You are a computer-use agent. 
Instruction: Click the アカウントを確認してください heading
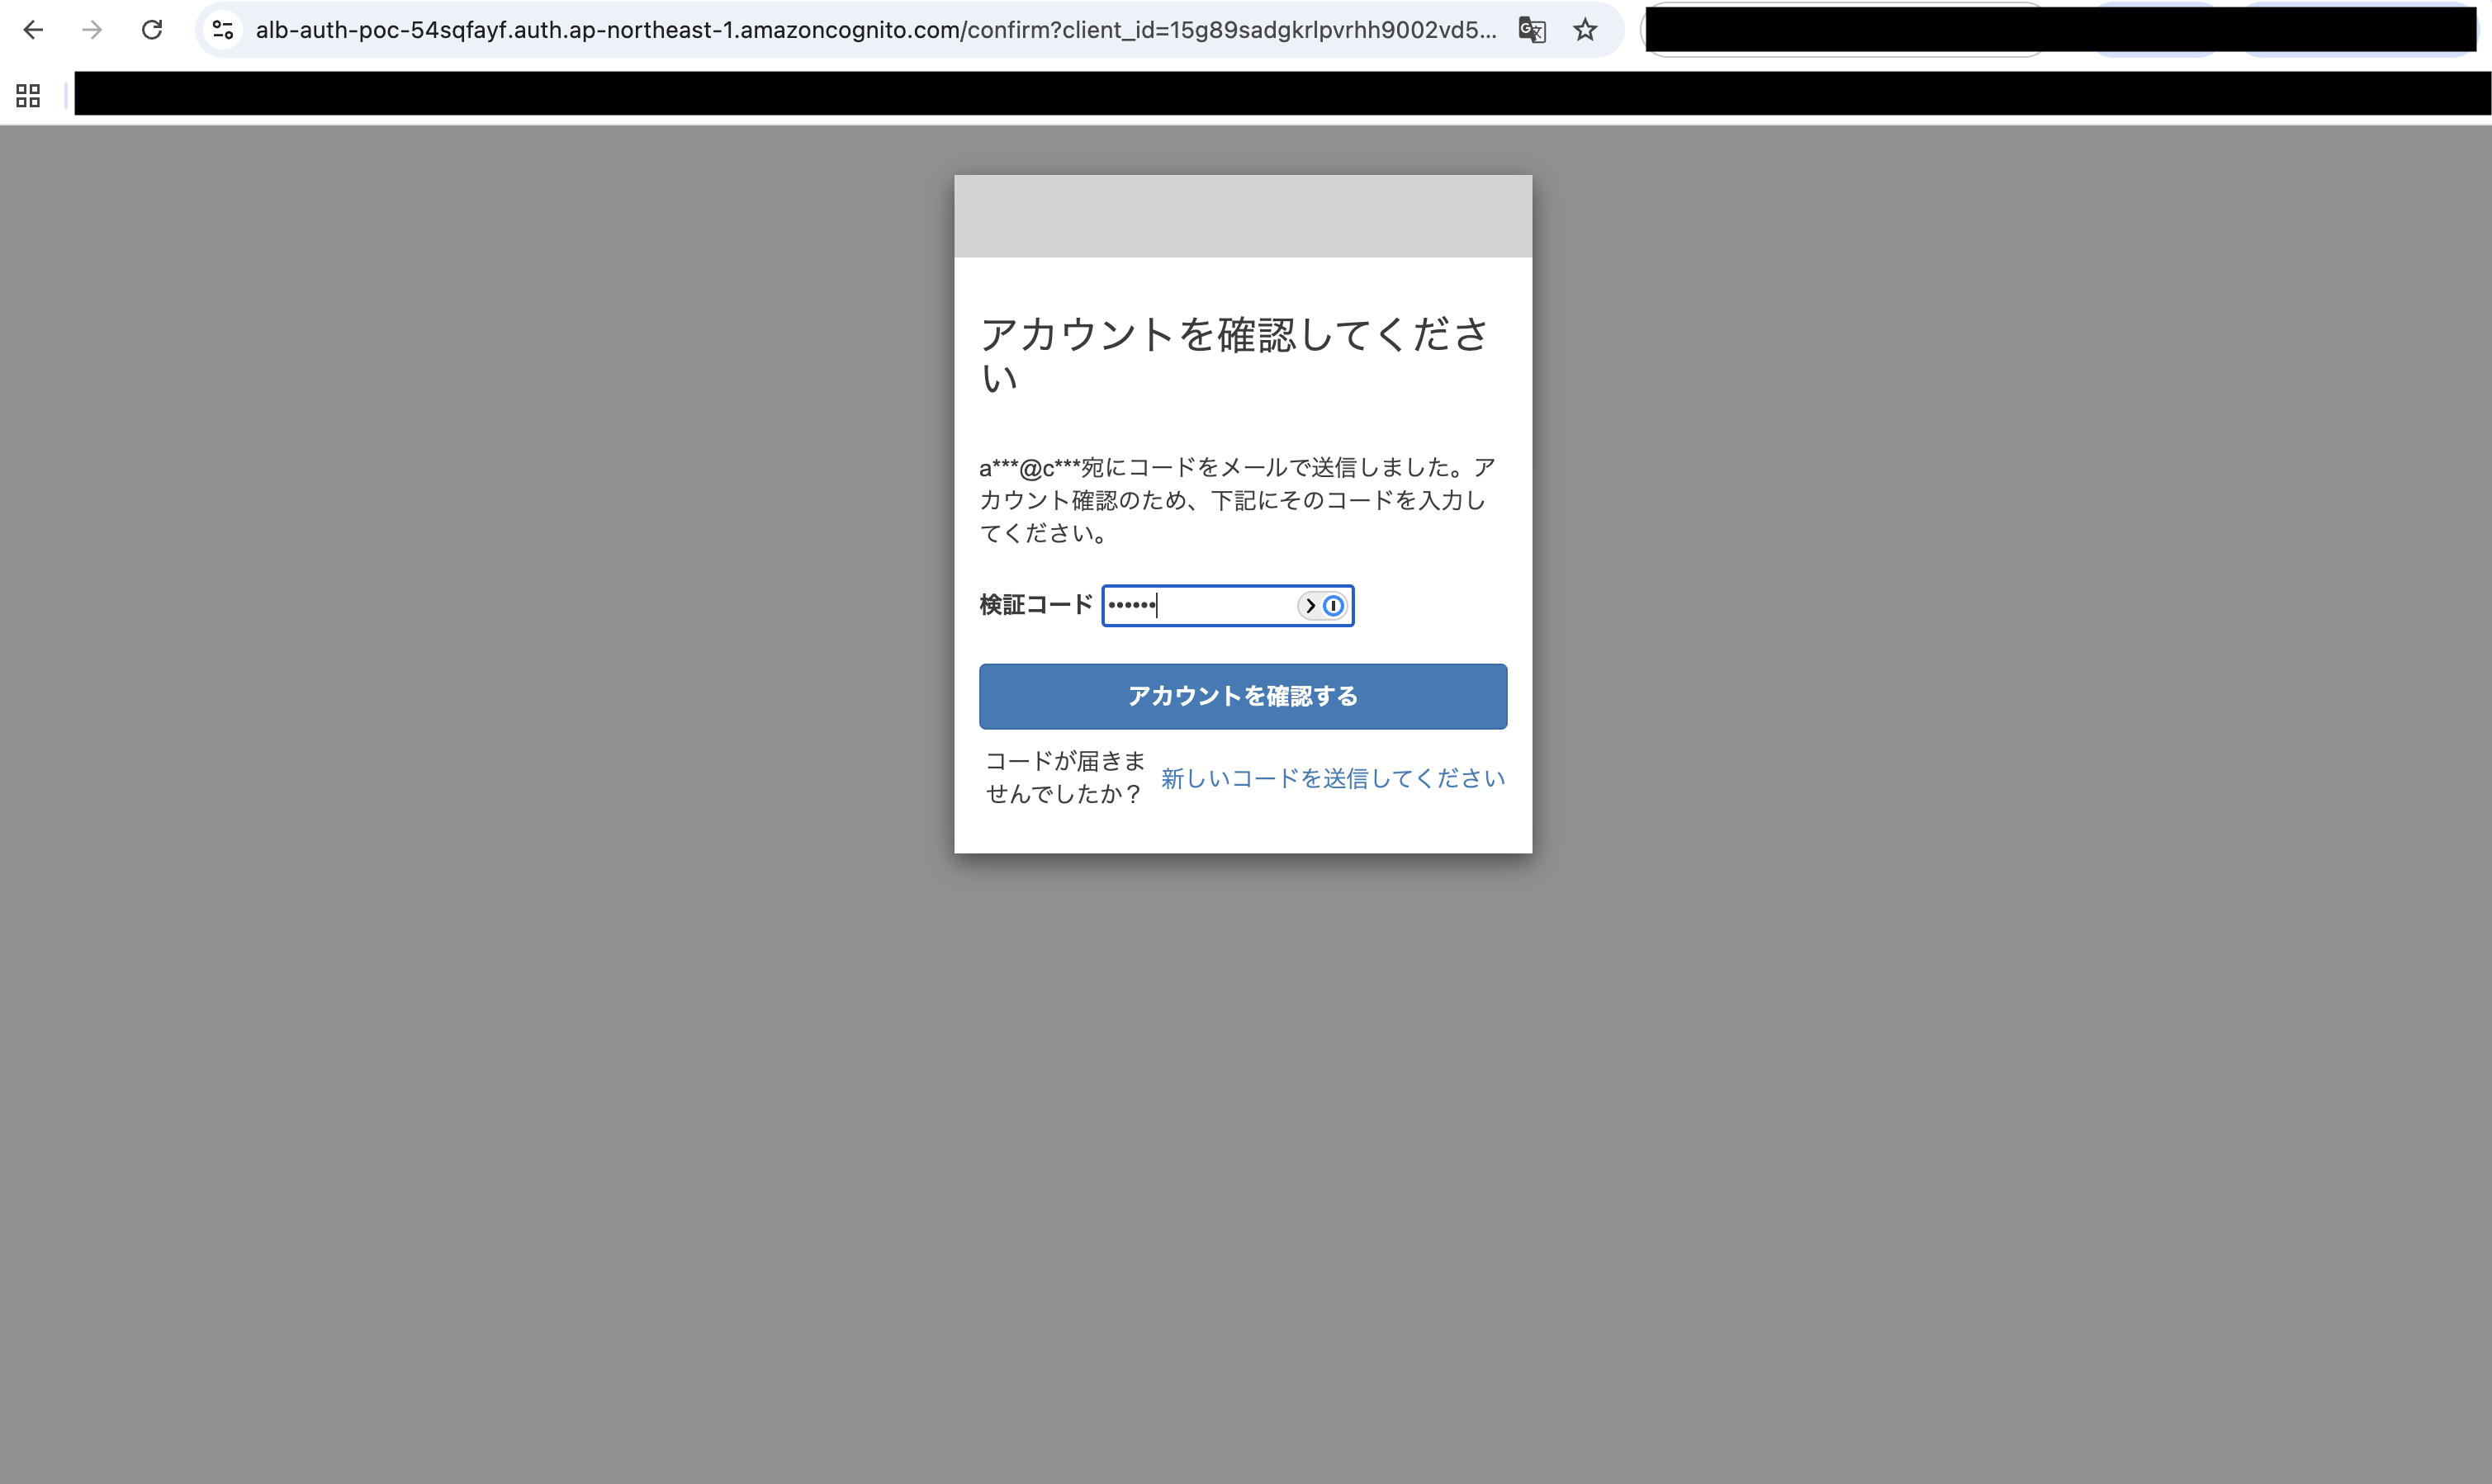point(1234,355)
